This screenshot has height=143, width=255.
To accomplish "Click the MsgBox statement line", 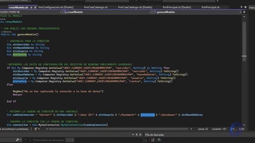I will [58, 91].
